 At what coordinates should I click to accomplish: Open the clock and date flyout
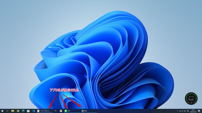click(194, 110)
